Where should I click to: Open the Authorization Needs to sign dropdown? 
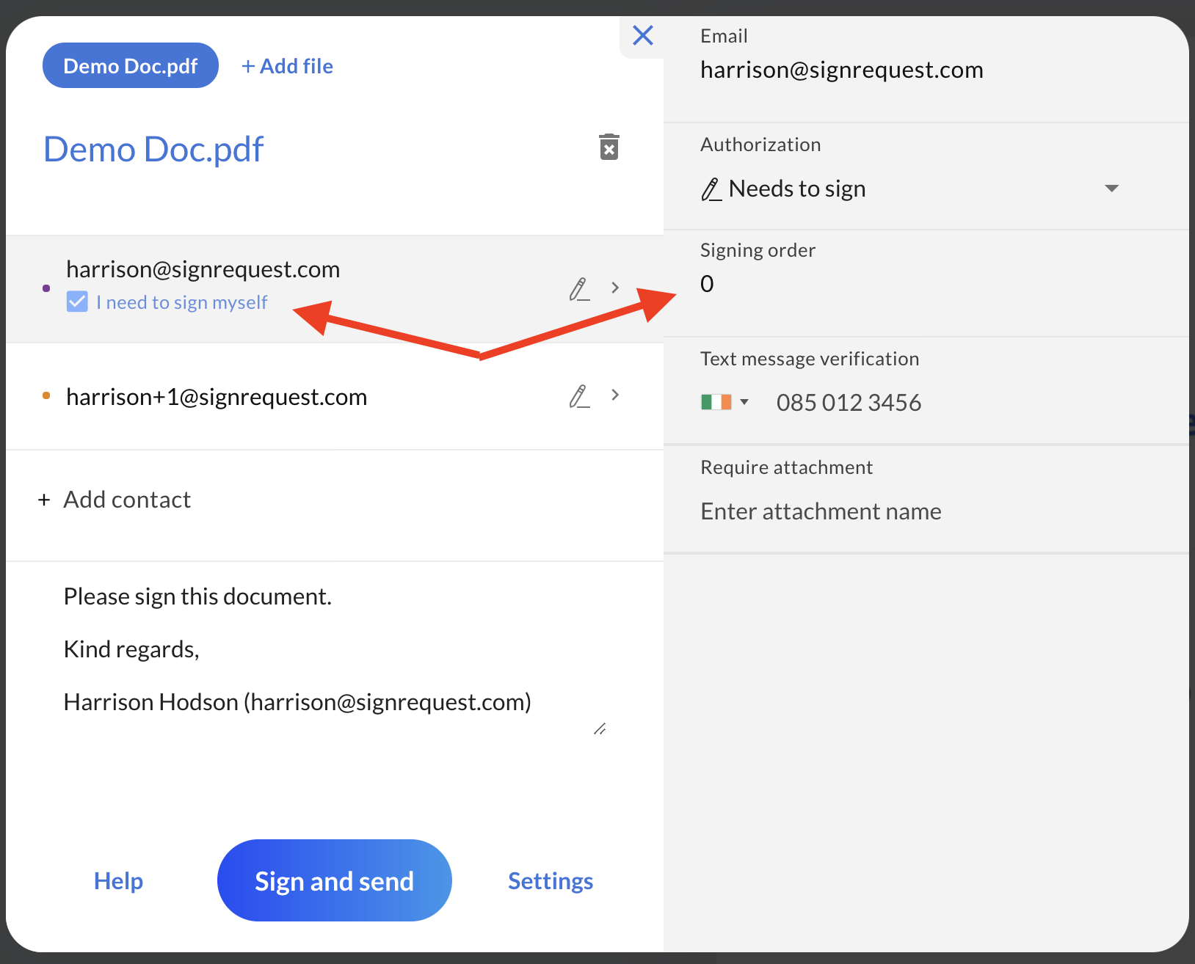[909, 189]
